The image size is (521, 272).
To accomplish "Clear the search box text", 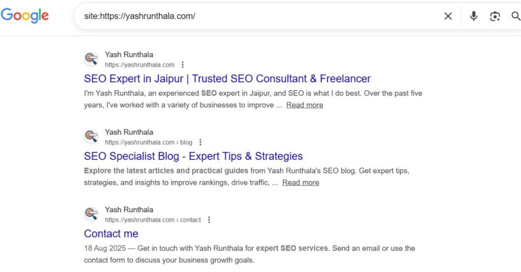I will (x=448, y=16).
